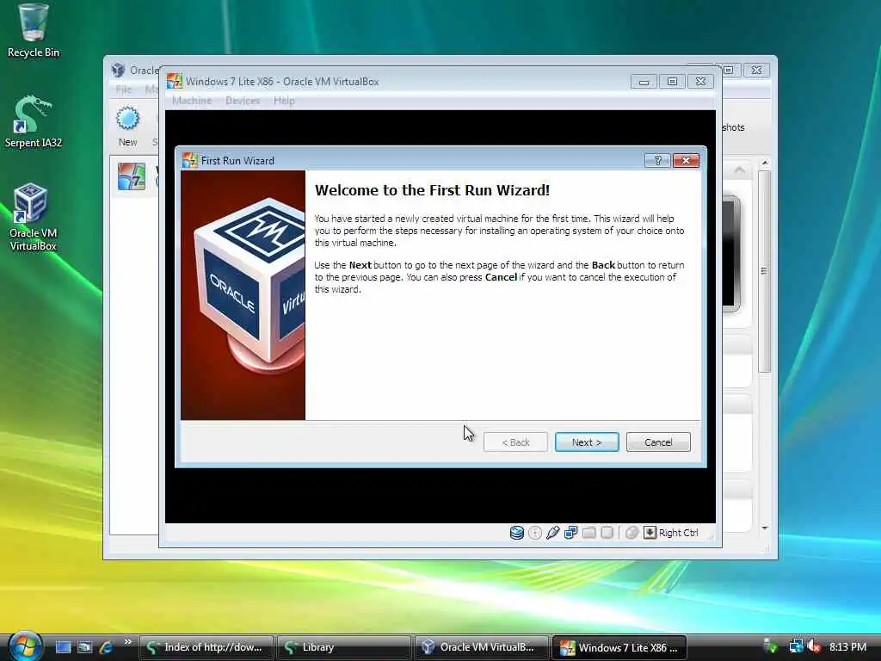The width and height of the screenshot is (881, 661).
Task: Click the muted volume tray icon
Action: [x=814, y=647]
